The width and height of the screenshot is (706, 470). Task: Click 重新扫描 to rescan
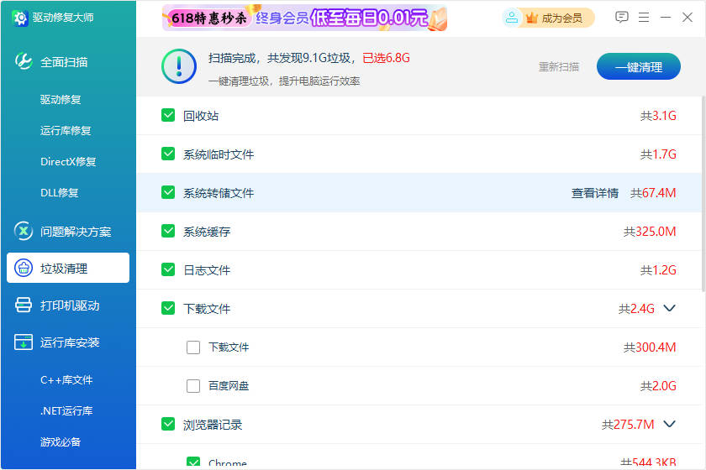point(559,67)
